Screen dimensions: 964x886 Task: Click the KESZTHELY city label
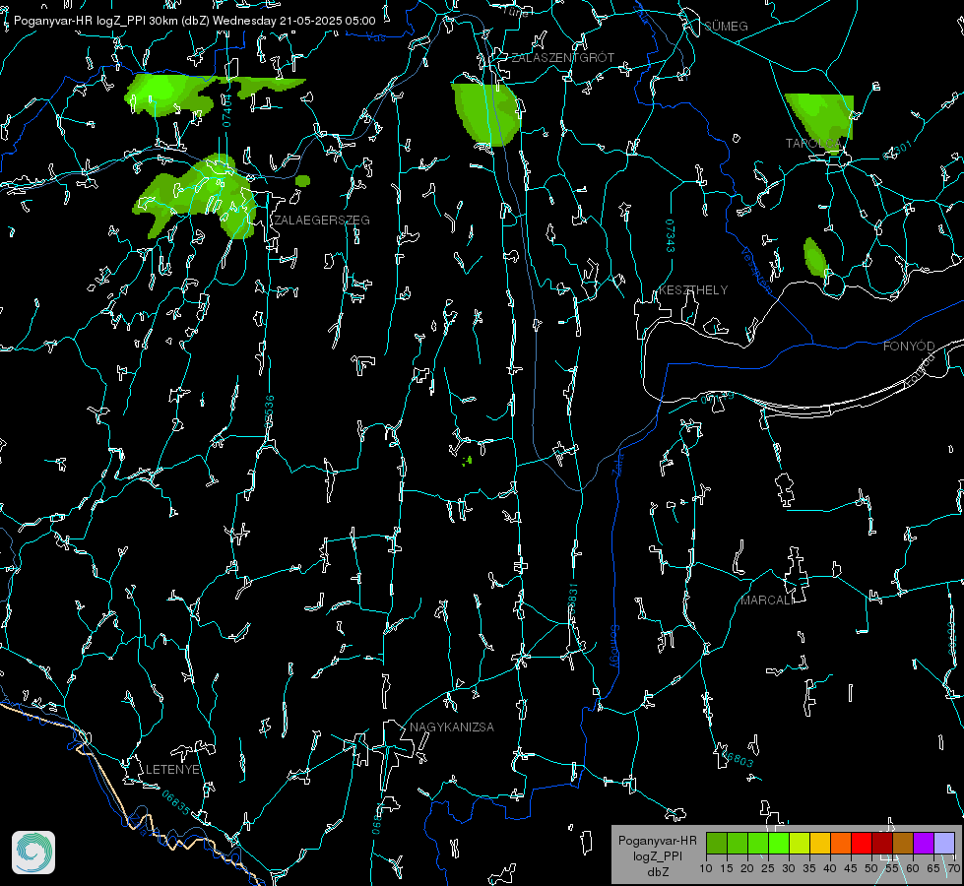click(693, 290)
